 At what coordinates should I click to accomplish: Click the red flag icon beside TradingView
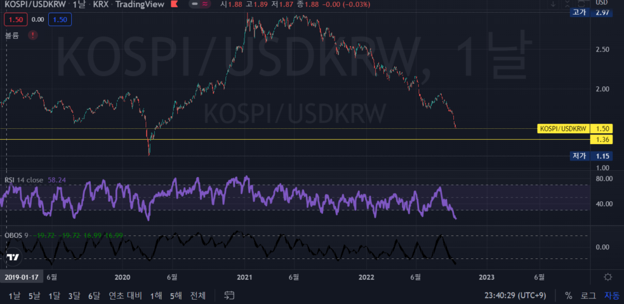(x=175, y=5)
